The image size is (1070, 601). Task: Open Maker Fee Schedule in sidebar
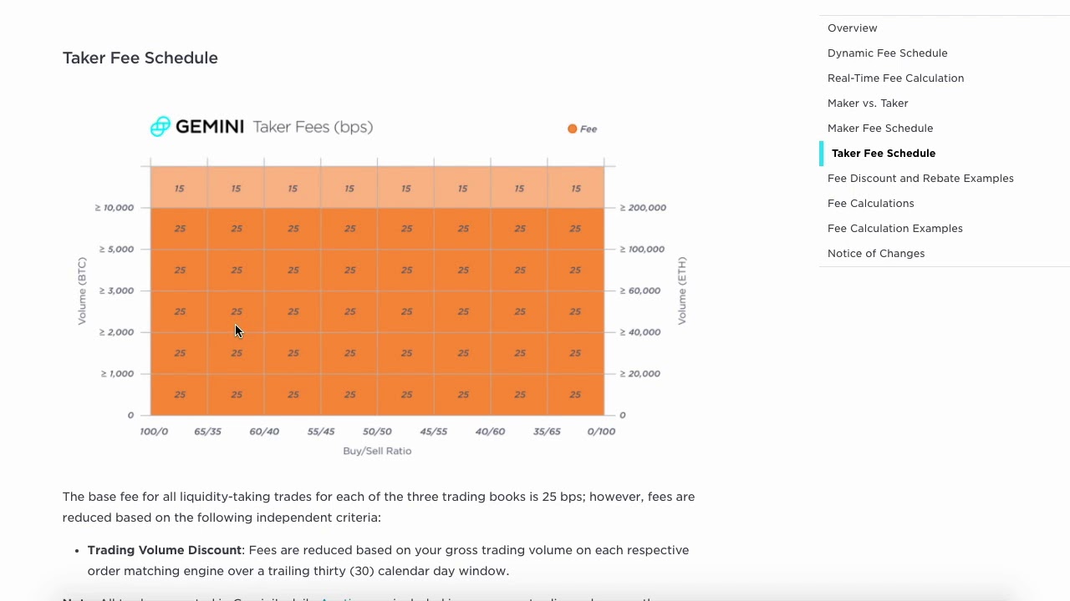tap(879, 129)
